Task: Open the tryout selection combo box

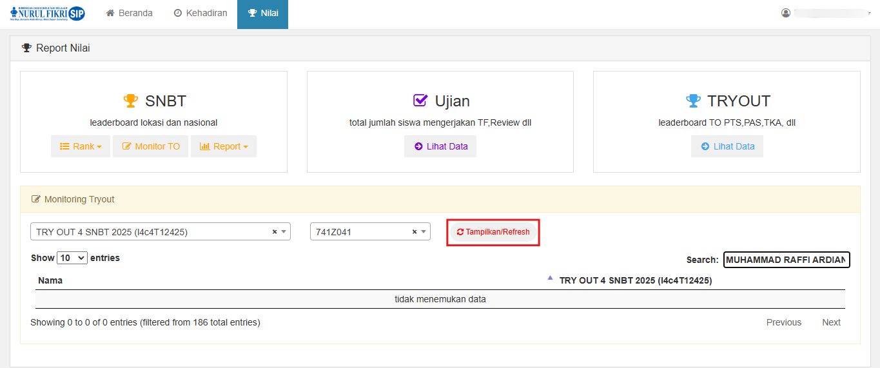Action: click(x=153, y=232)
